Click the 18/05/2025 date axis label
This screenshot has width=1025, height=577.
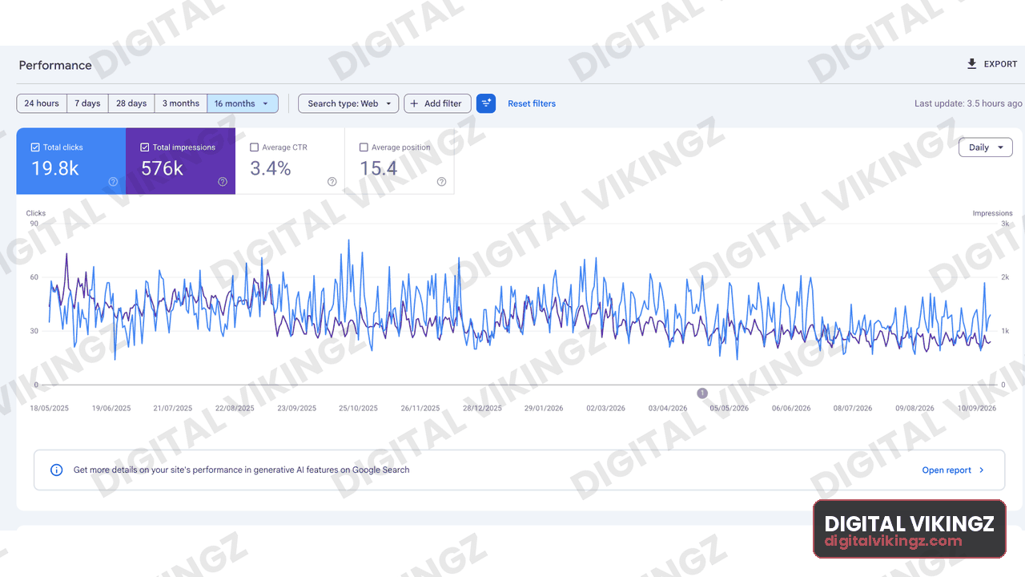[x=49, y=408]
